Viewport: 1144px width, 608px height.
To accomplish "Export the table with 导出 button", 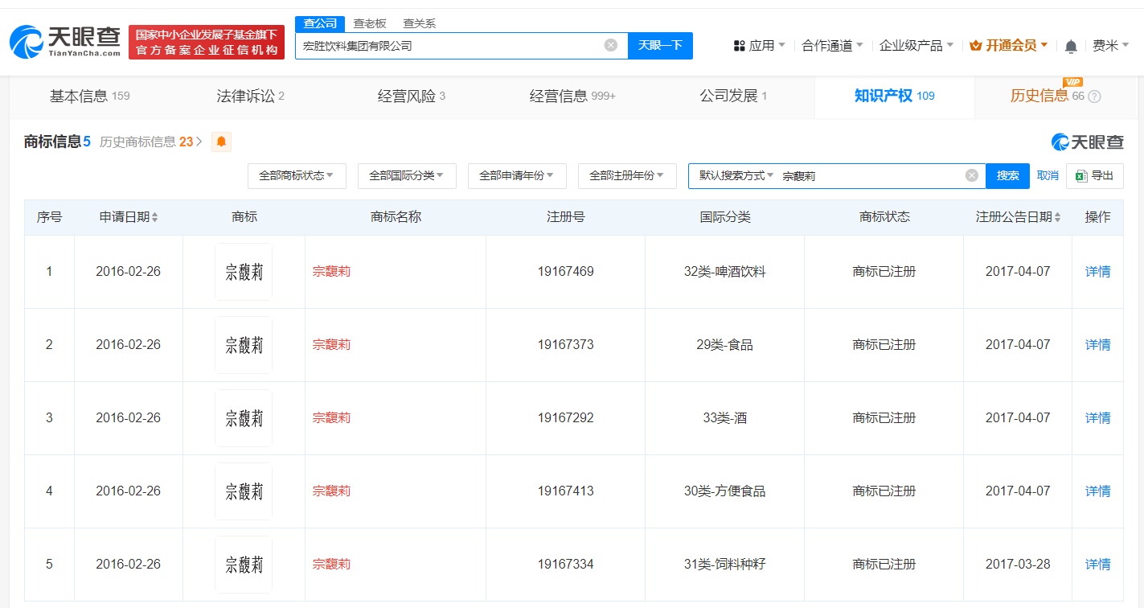I will 1094,175.
